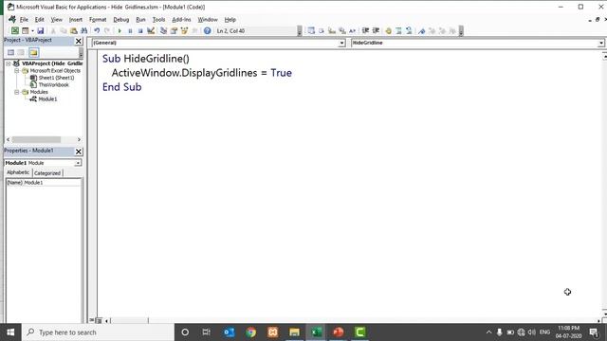This screenshot has width=607, height=341.
Task: Switch to Procedure View at code window bottom
Action: click(92, 320)
